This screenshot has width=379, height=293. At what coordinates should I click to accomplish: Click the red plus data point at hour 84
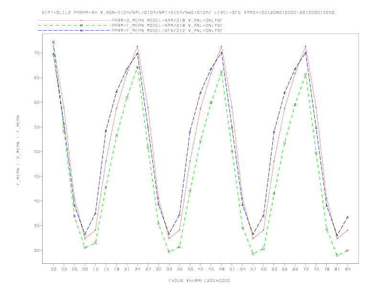pyautogui.click(x=347, y=230)
